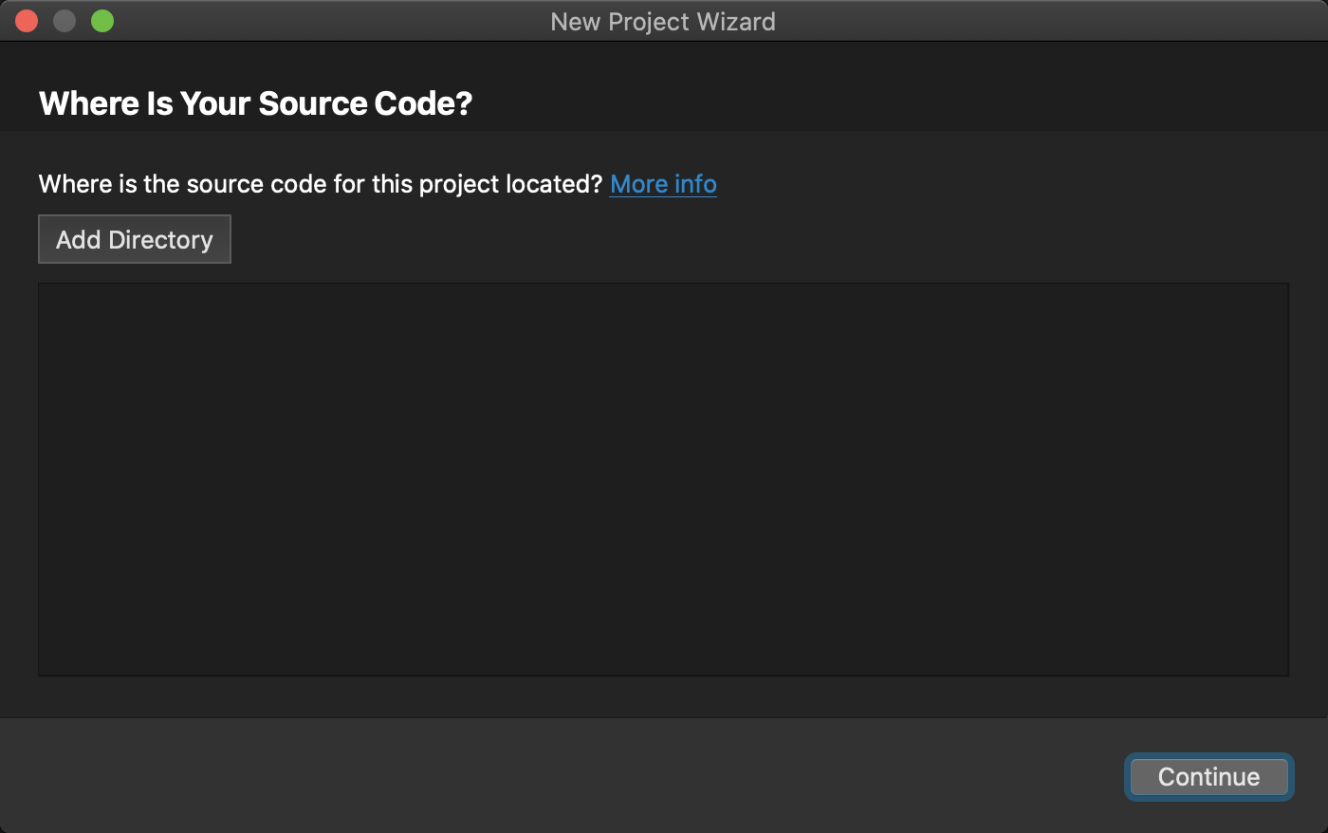Viewport: 1328px width, 833px height.
Task: Click the source code location question text
Action: [320, 184]
